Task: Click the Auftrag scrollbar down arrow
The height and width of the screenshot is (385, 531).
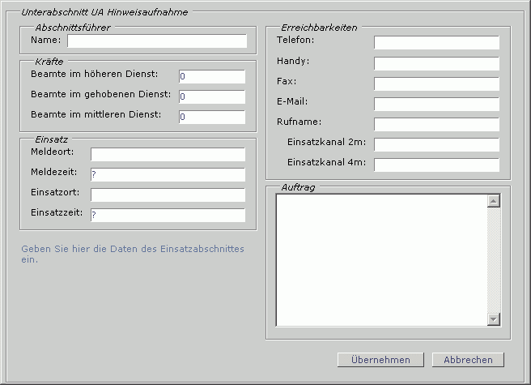Action: [x=495, y=319]
